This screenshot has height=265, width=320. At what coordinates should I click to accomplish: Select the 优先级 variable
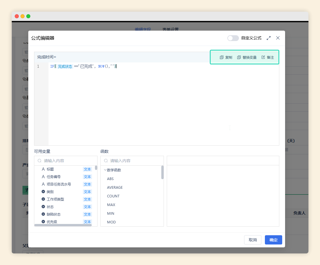tap(52, 222)
